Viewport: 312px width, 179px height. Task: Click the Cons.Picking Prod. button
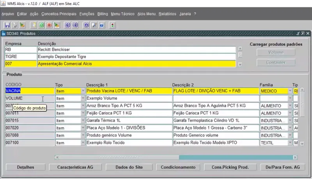[x=230, y=167]
